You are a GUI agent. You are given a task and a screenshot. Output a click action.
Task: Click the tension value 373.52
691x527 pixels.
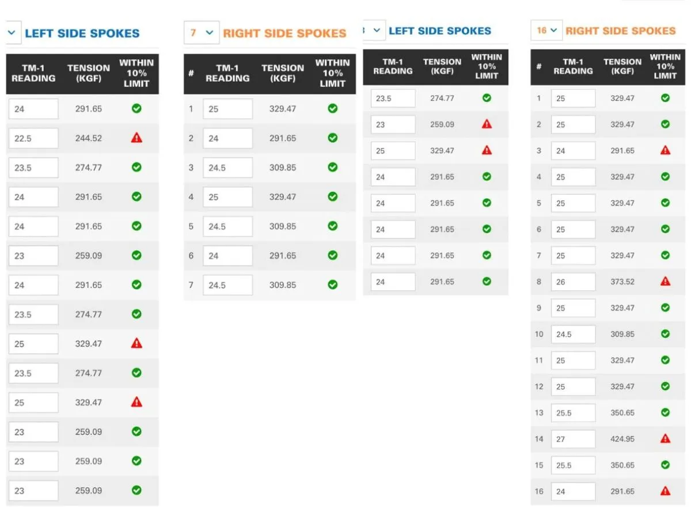[622, 282]
